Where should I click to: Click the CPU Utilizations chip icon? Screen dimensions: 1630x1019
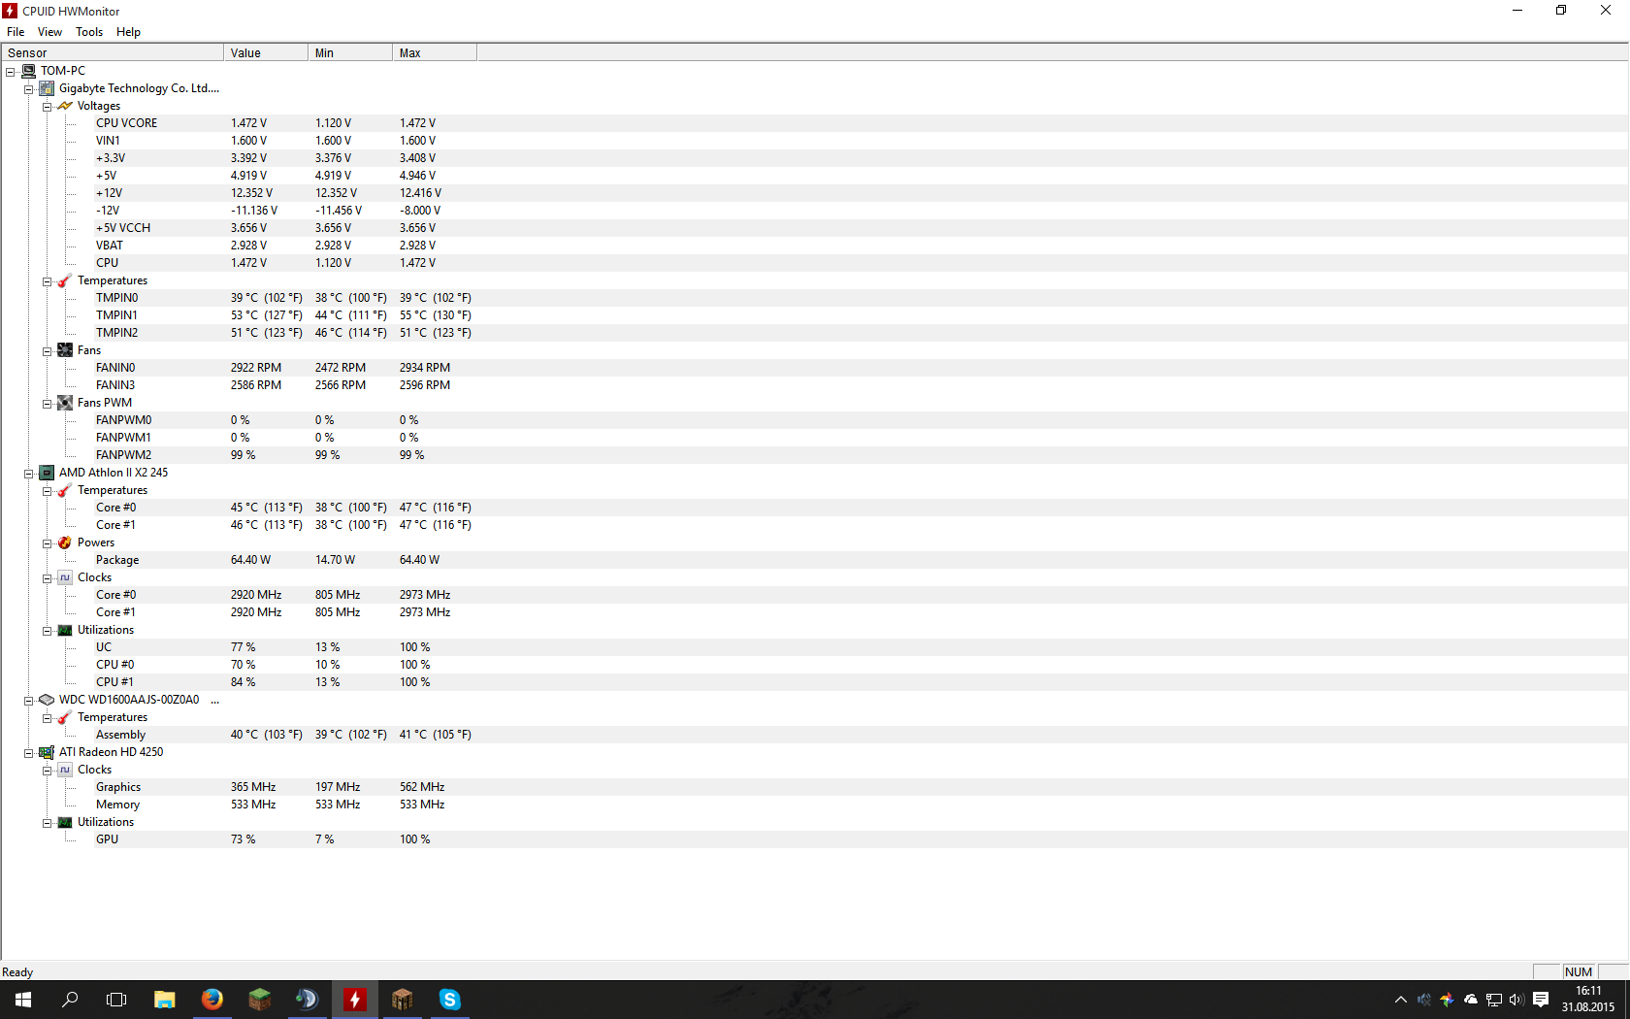65,630
